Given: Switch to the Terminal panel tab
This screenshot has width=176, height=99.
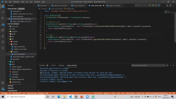Looking at the screenshot, I should (61, 65).
